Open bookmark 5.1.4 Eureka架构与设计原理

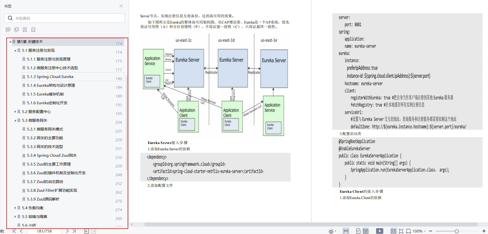tap(51, 85)
